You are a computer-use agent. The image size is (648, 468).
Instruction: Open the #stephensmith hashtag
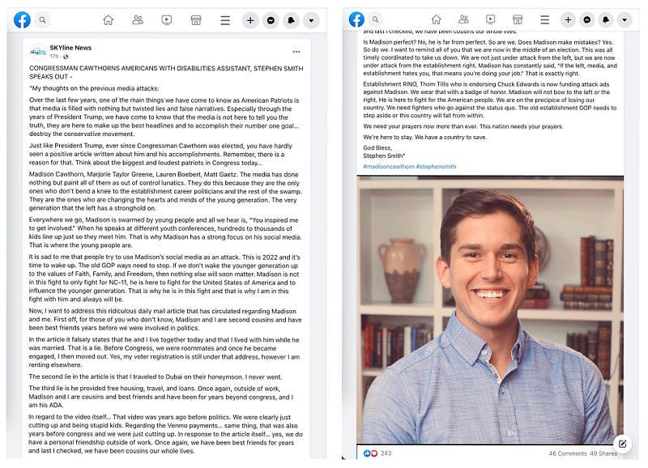click(x=436, y=167)
